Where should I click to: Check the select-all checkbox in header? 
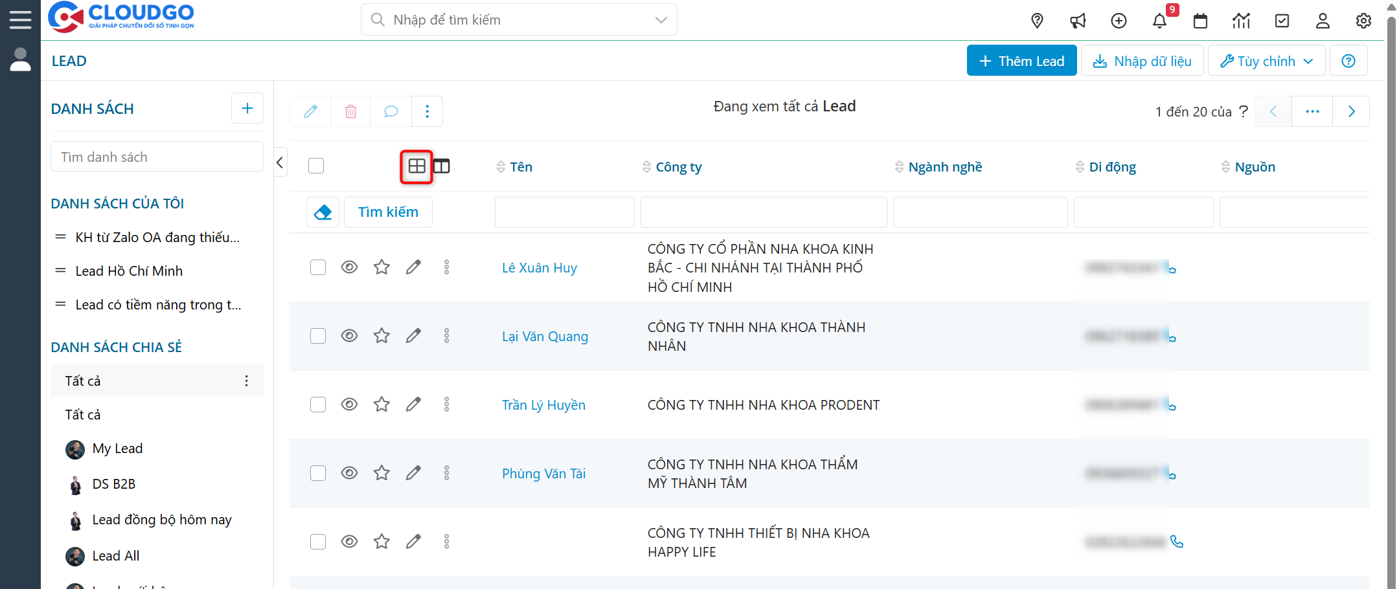(316, 166)
